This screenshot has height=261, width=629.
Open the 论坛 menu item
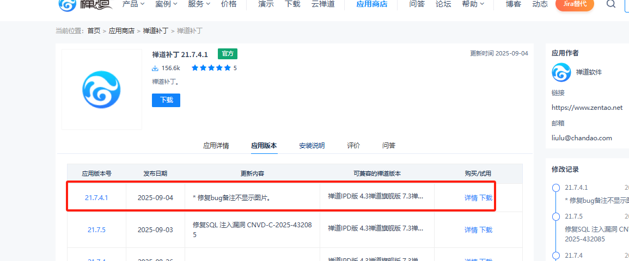[x=443, y=4]
